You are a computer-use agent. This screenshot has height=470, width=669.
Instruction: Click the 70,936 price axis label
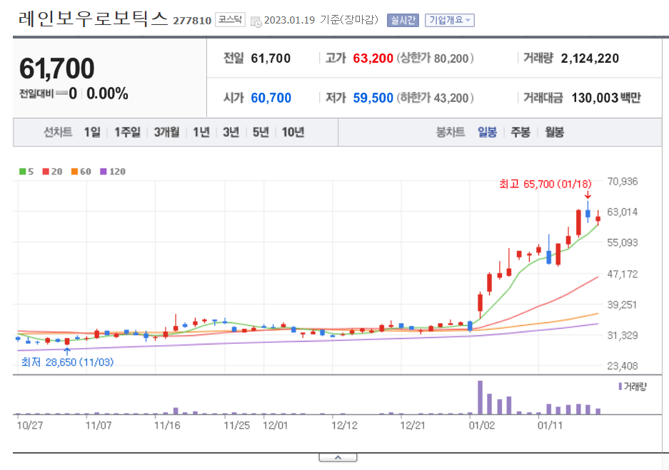coord(623,182)
